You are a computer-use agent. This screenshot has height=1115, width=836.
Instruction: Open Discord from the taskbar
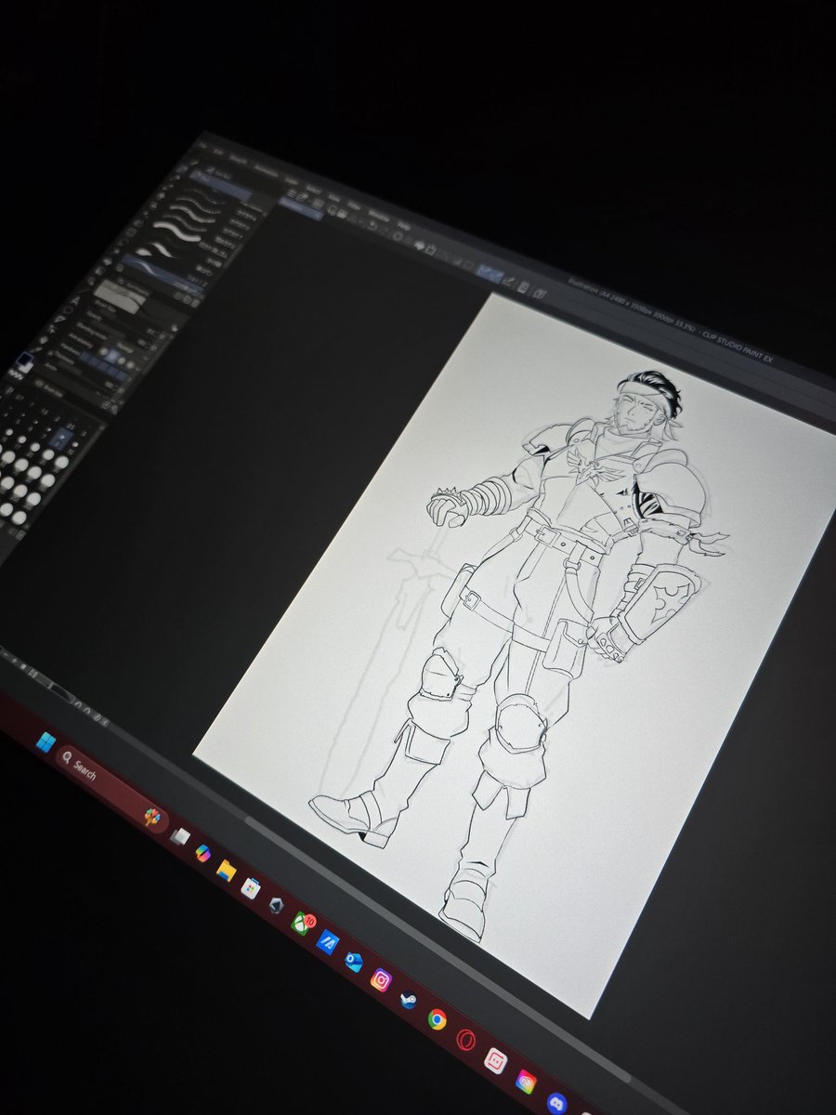click(x=556, y=1104)
